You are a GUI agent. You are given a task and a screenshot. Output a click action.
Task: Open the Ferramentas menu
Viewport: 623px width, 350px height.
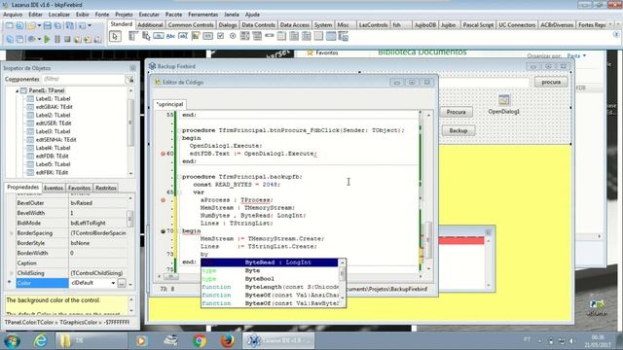(203, 15)
